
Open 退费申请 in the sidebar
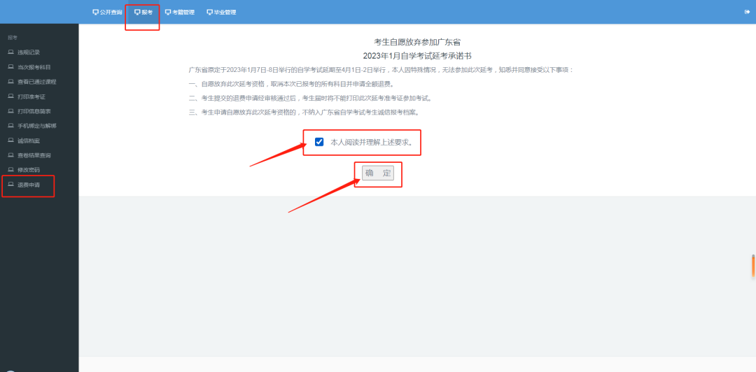point(29,185)
